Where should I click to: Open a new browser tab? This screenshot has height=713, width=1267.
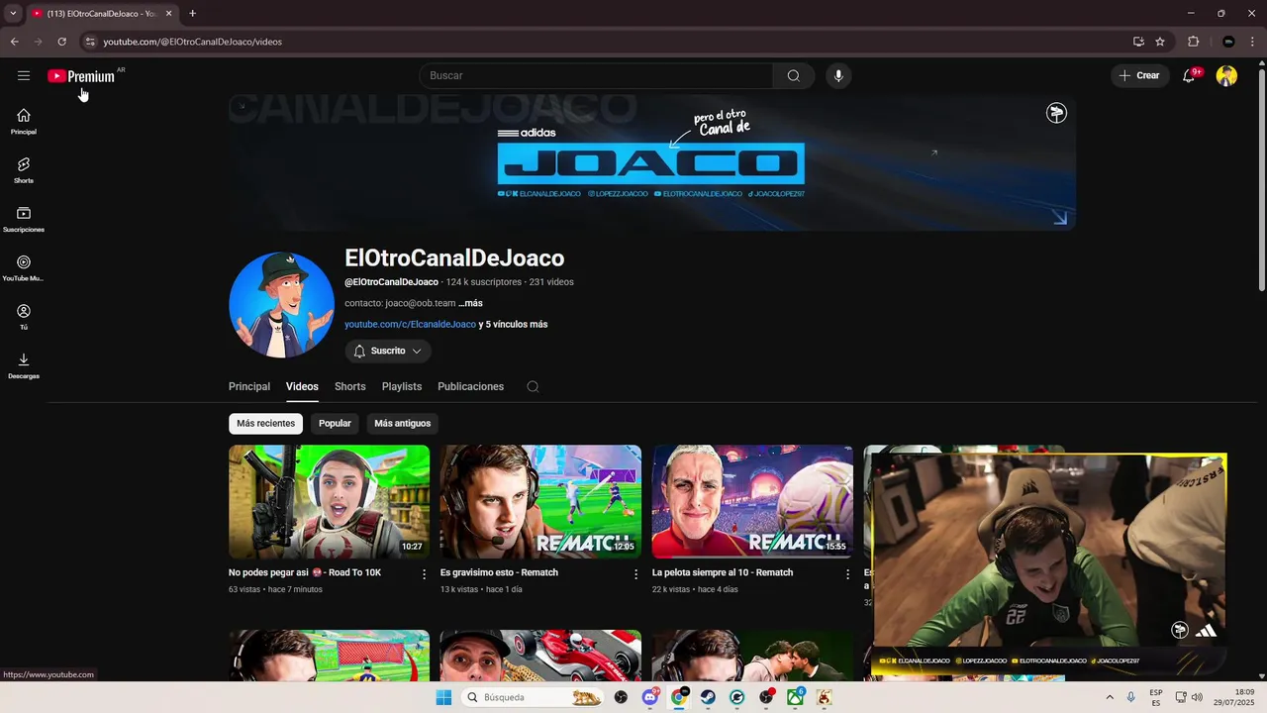192,13
